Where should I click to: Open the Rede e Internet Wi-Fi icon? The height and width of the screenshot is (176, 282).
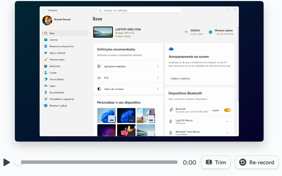pyautogui.click(x=46, y=53)
